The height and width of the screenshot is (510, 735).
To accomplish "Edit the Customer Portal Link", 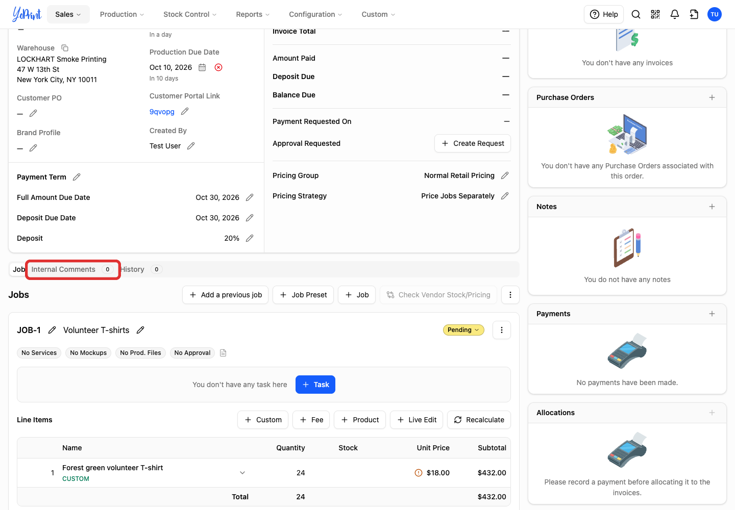I will point(185,111).
